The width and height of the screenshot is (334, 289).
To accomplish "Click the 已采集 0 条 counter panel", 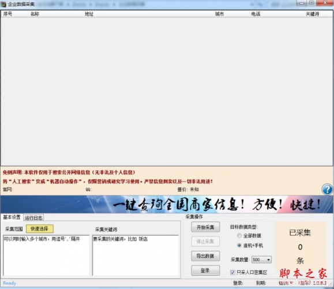I will [x=301, y=246].
